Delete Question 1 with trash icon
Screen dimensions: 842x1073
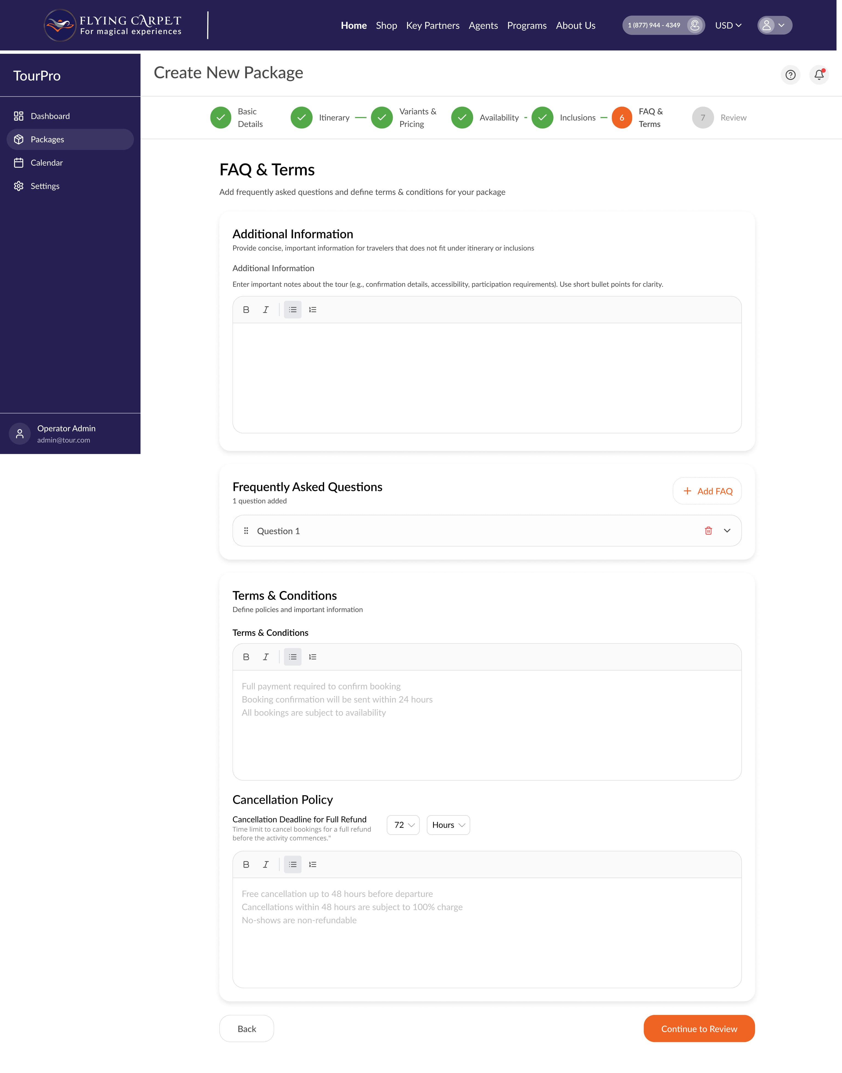(x=708, y=530)
